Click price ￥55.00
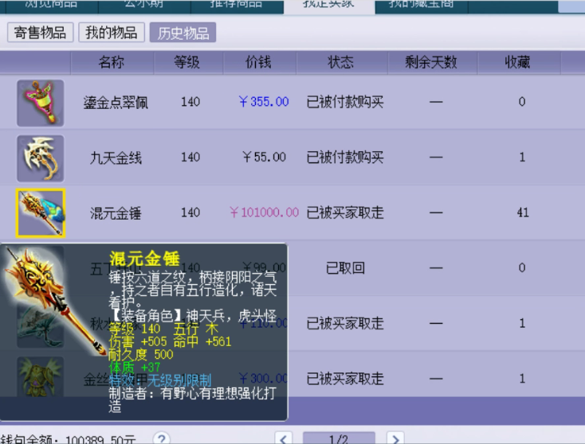 point(264,158)
